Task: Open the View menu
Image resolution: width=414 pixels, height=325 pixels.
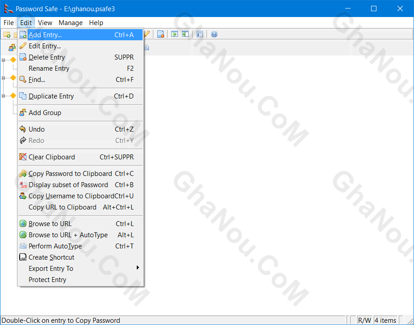Action: point(45,23)
